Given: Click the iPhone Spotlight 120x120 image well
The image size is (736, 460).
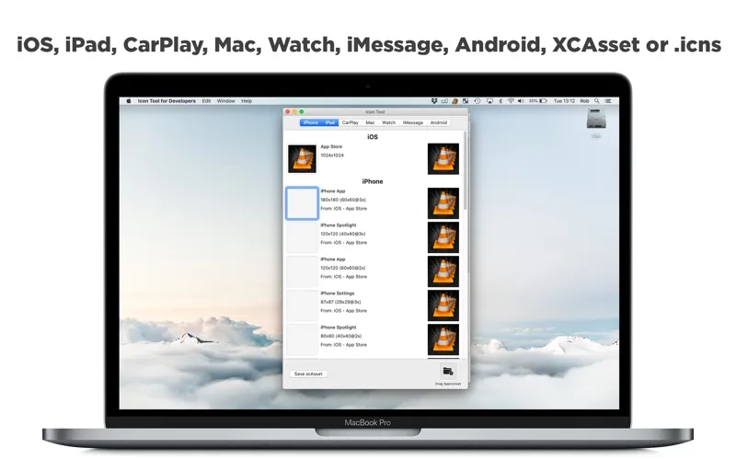Looking at the screenshot, I should [302, 237].
